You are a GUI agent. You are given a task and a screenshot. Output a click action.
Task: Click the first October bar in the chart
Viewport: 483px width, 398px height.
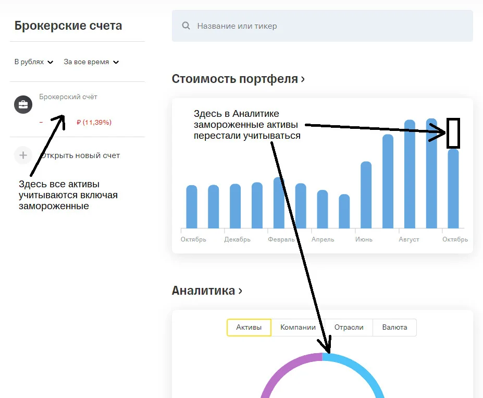tap(192, 207)
